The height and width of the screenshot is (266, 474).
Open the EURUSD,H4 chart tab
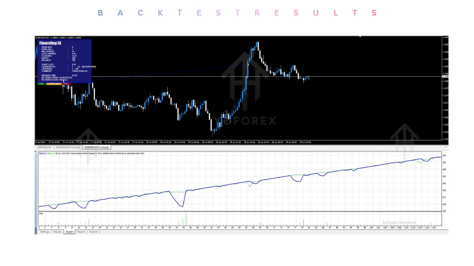[44, 147]
